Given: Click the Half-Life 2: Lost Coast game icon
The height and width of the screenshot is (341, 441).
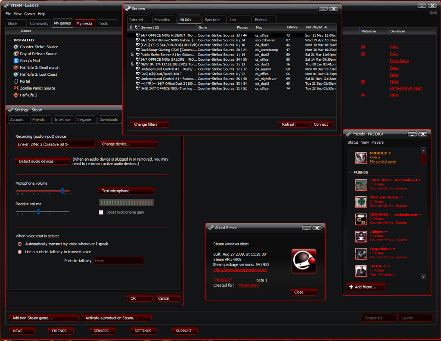Looking at the screenshot, I should 16,74.
